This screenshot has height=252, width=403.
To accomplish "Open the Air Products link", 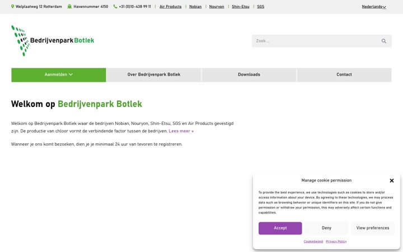I will [x=170, y=7].
